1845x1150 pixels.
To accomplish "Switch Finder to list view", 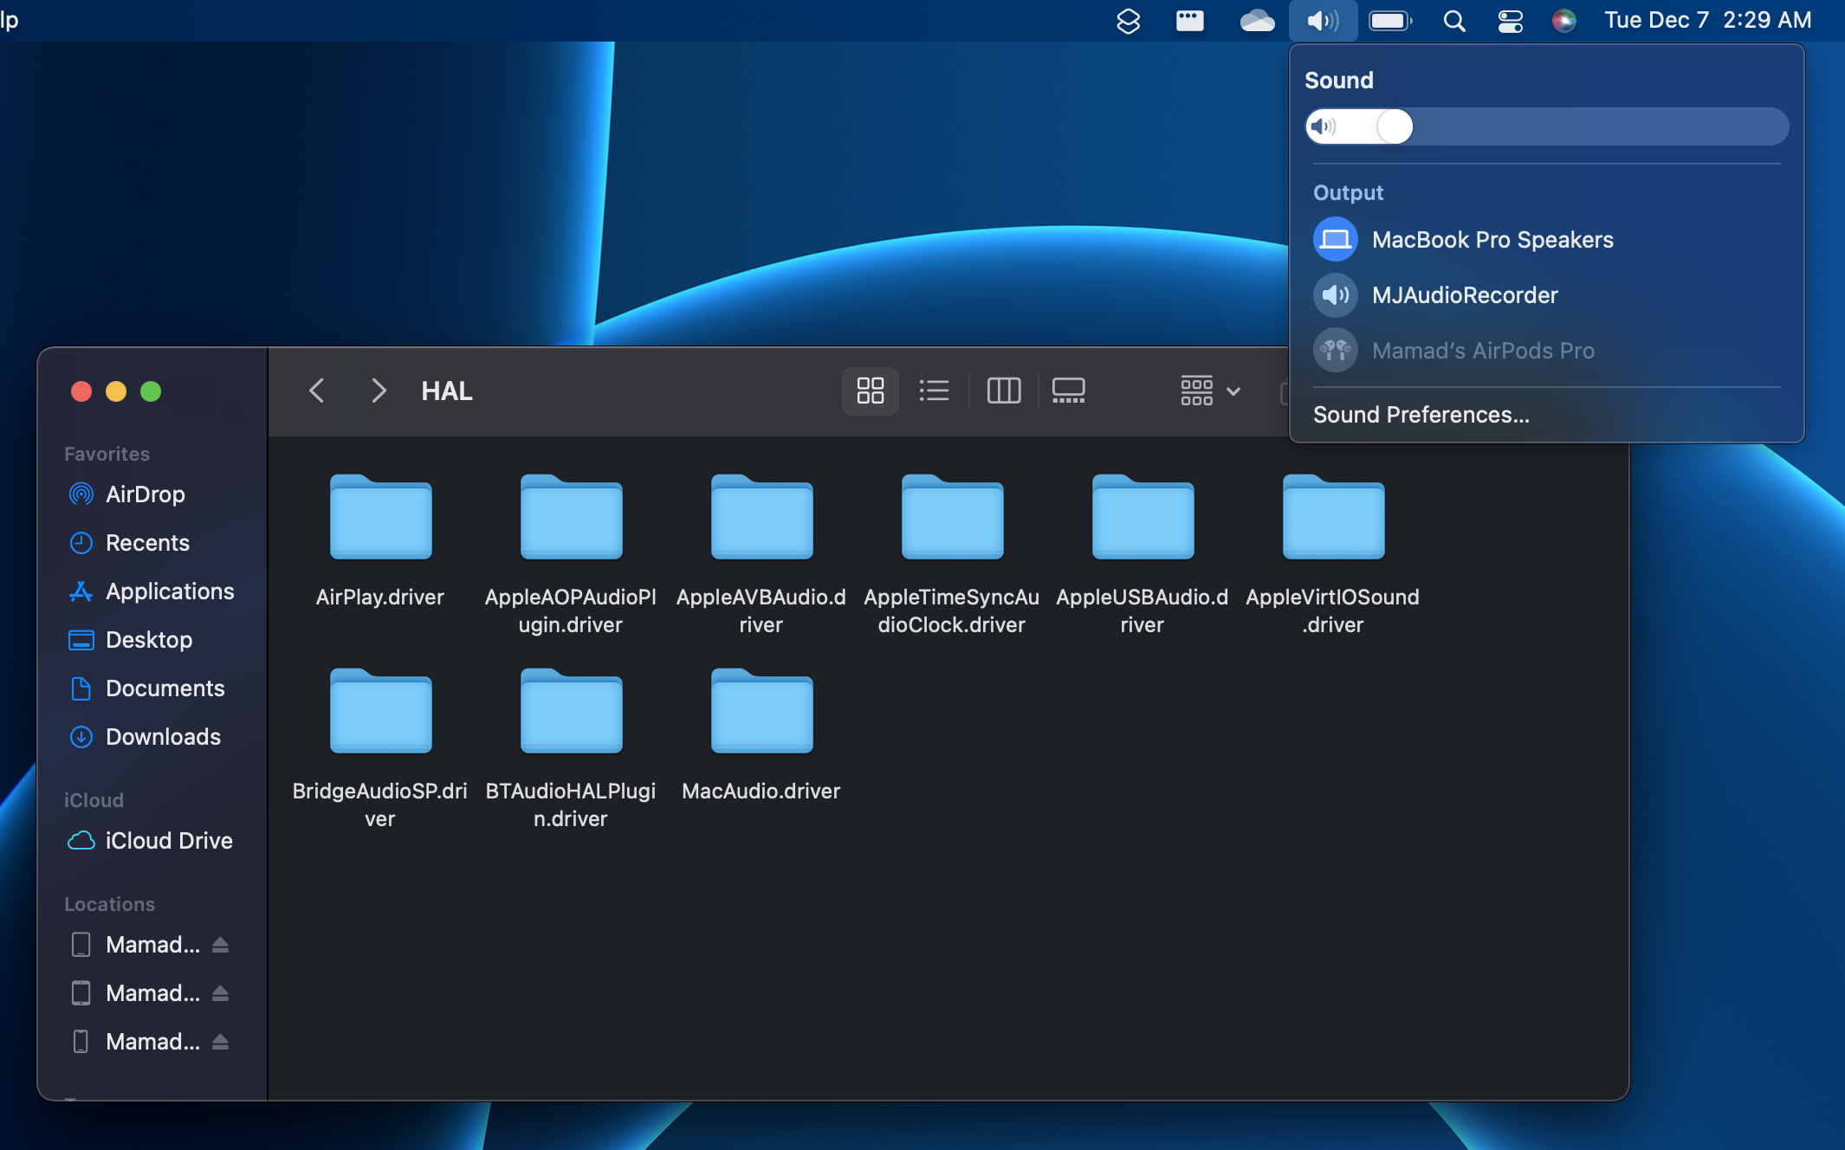I will tap(934, 391).
